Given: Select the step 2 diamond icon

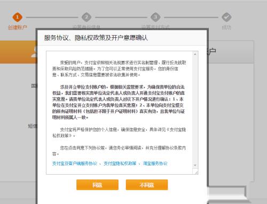Looking at the screenshot, I should click(87, 17).
